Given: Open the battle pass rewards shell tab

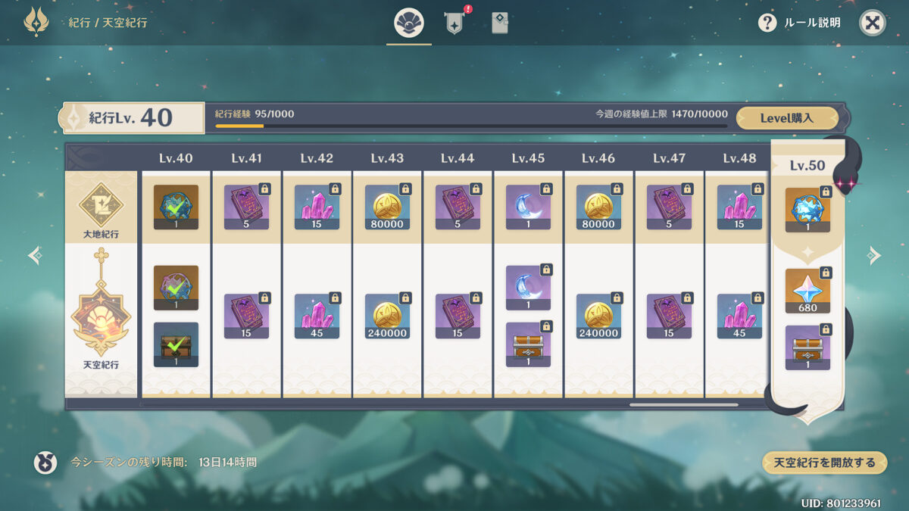Looking at the screenshot, I should click(409, 23).
